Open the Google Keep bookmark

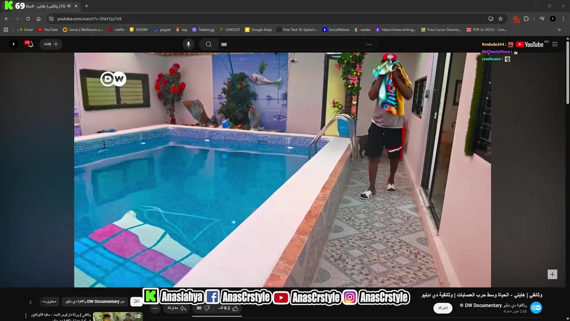pyautogui.click(x=258, y=30)
